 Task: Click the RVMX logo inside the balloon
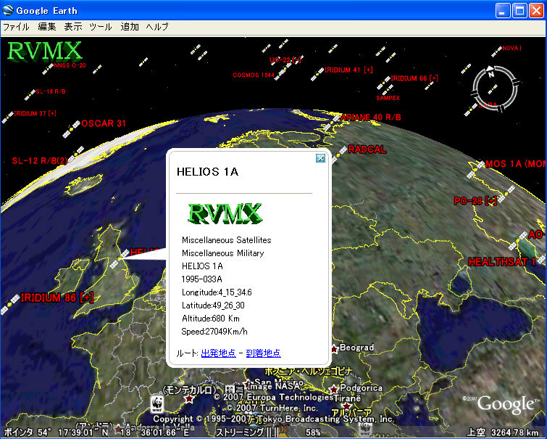point(225,213)
